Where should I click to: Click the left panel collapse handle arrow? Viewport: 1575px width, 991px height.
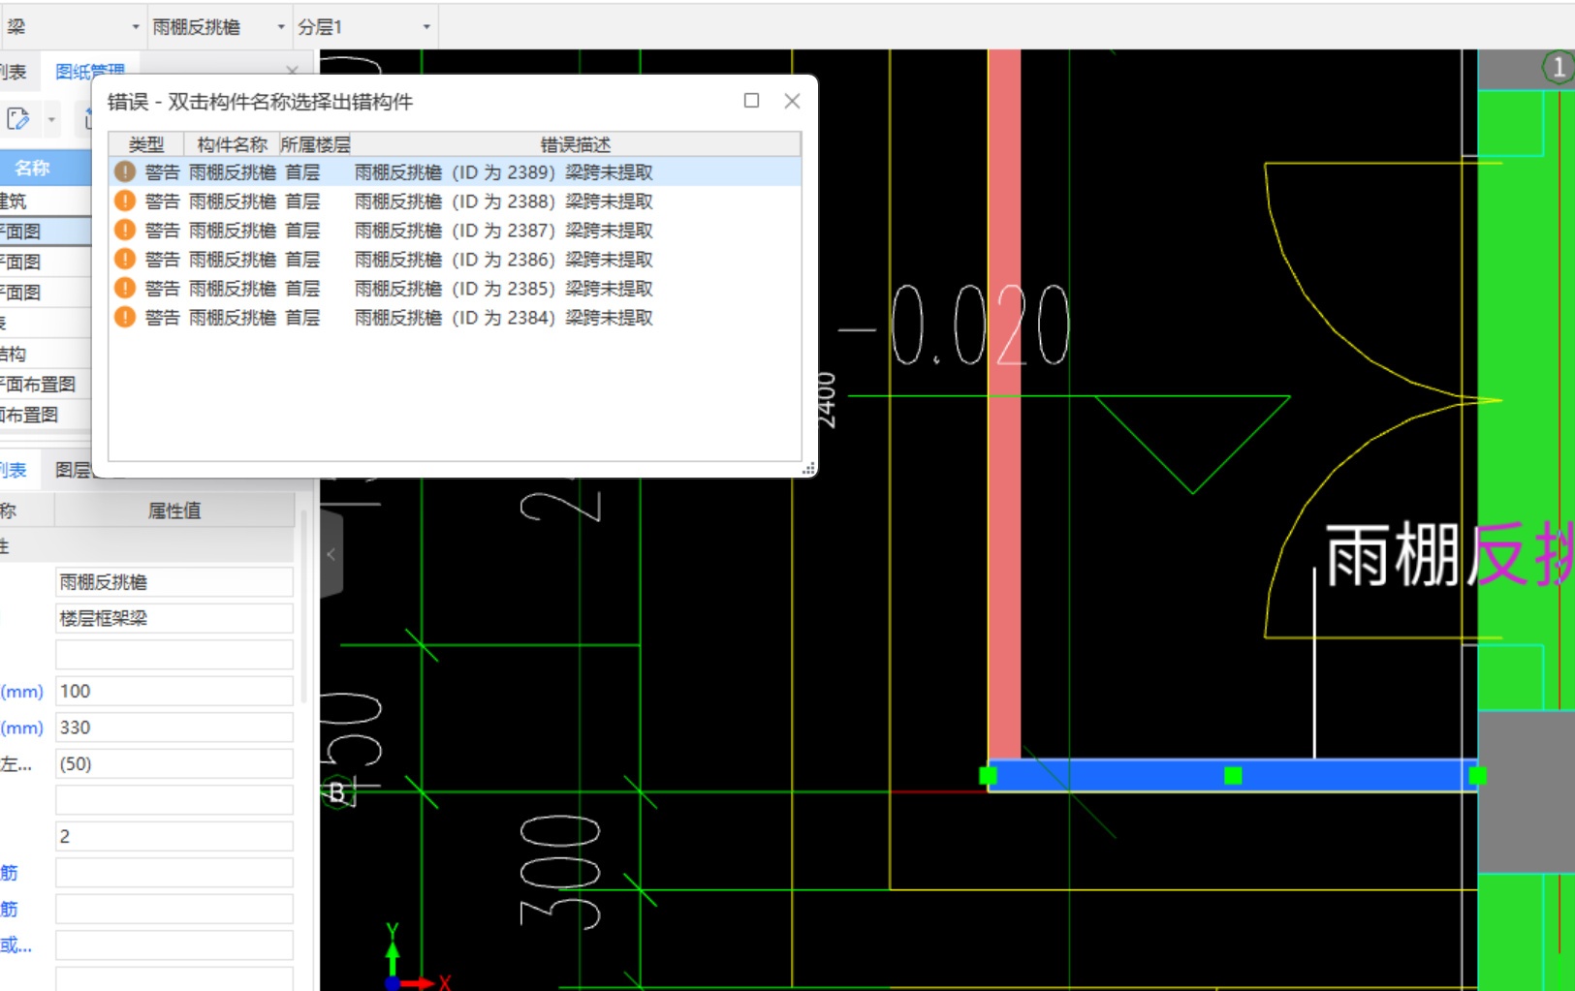pyautogui.click(x=331, y=555)
